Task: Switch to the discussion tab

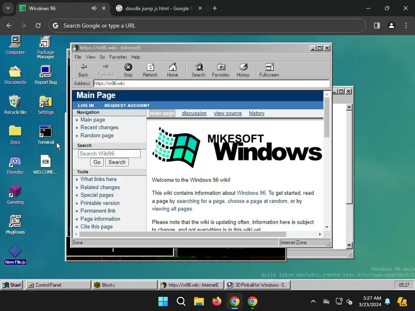Action: tap(194, 113)
